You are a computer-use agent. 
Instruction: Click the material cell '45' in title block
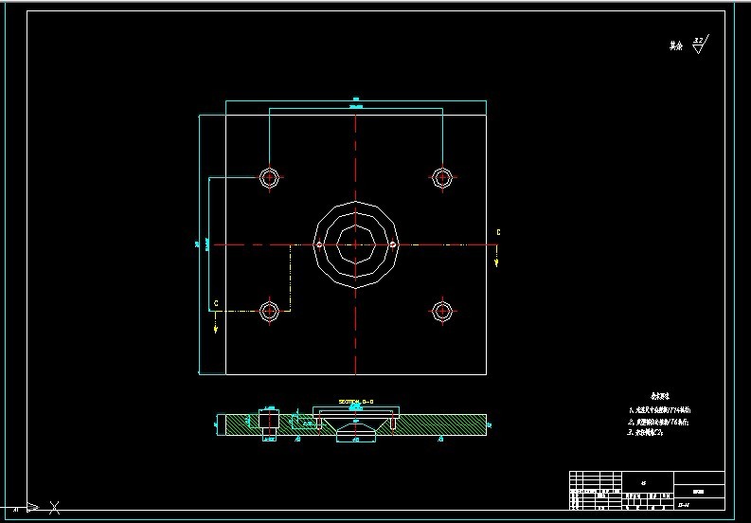click(x=643, y=483)
